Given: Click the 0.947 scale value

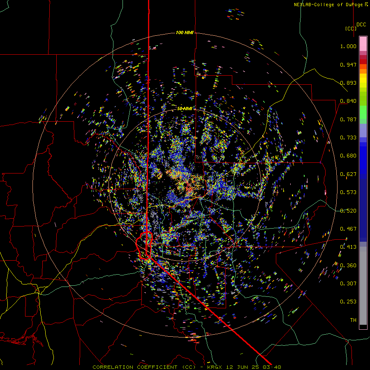Looking at the screenshot, I should (348, 65).
